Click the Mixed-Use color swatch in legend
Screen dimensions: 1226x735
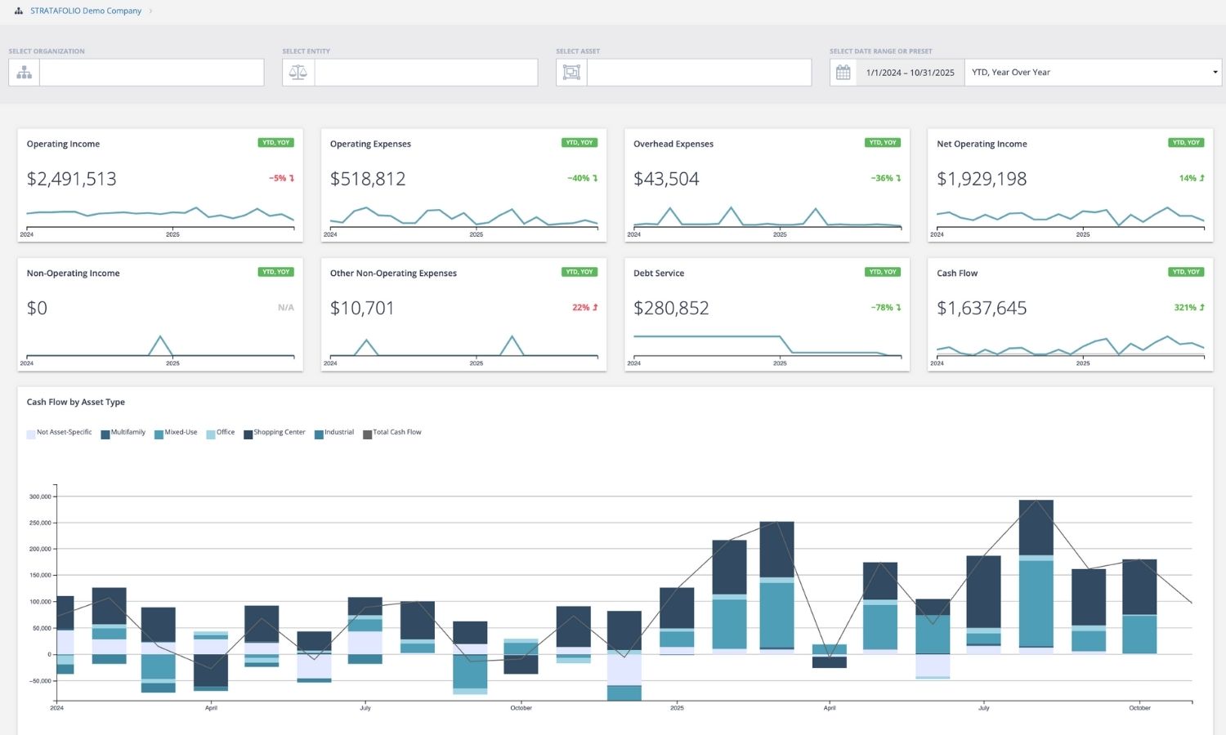click(x=159, y=434)
